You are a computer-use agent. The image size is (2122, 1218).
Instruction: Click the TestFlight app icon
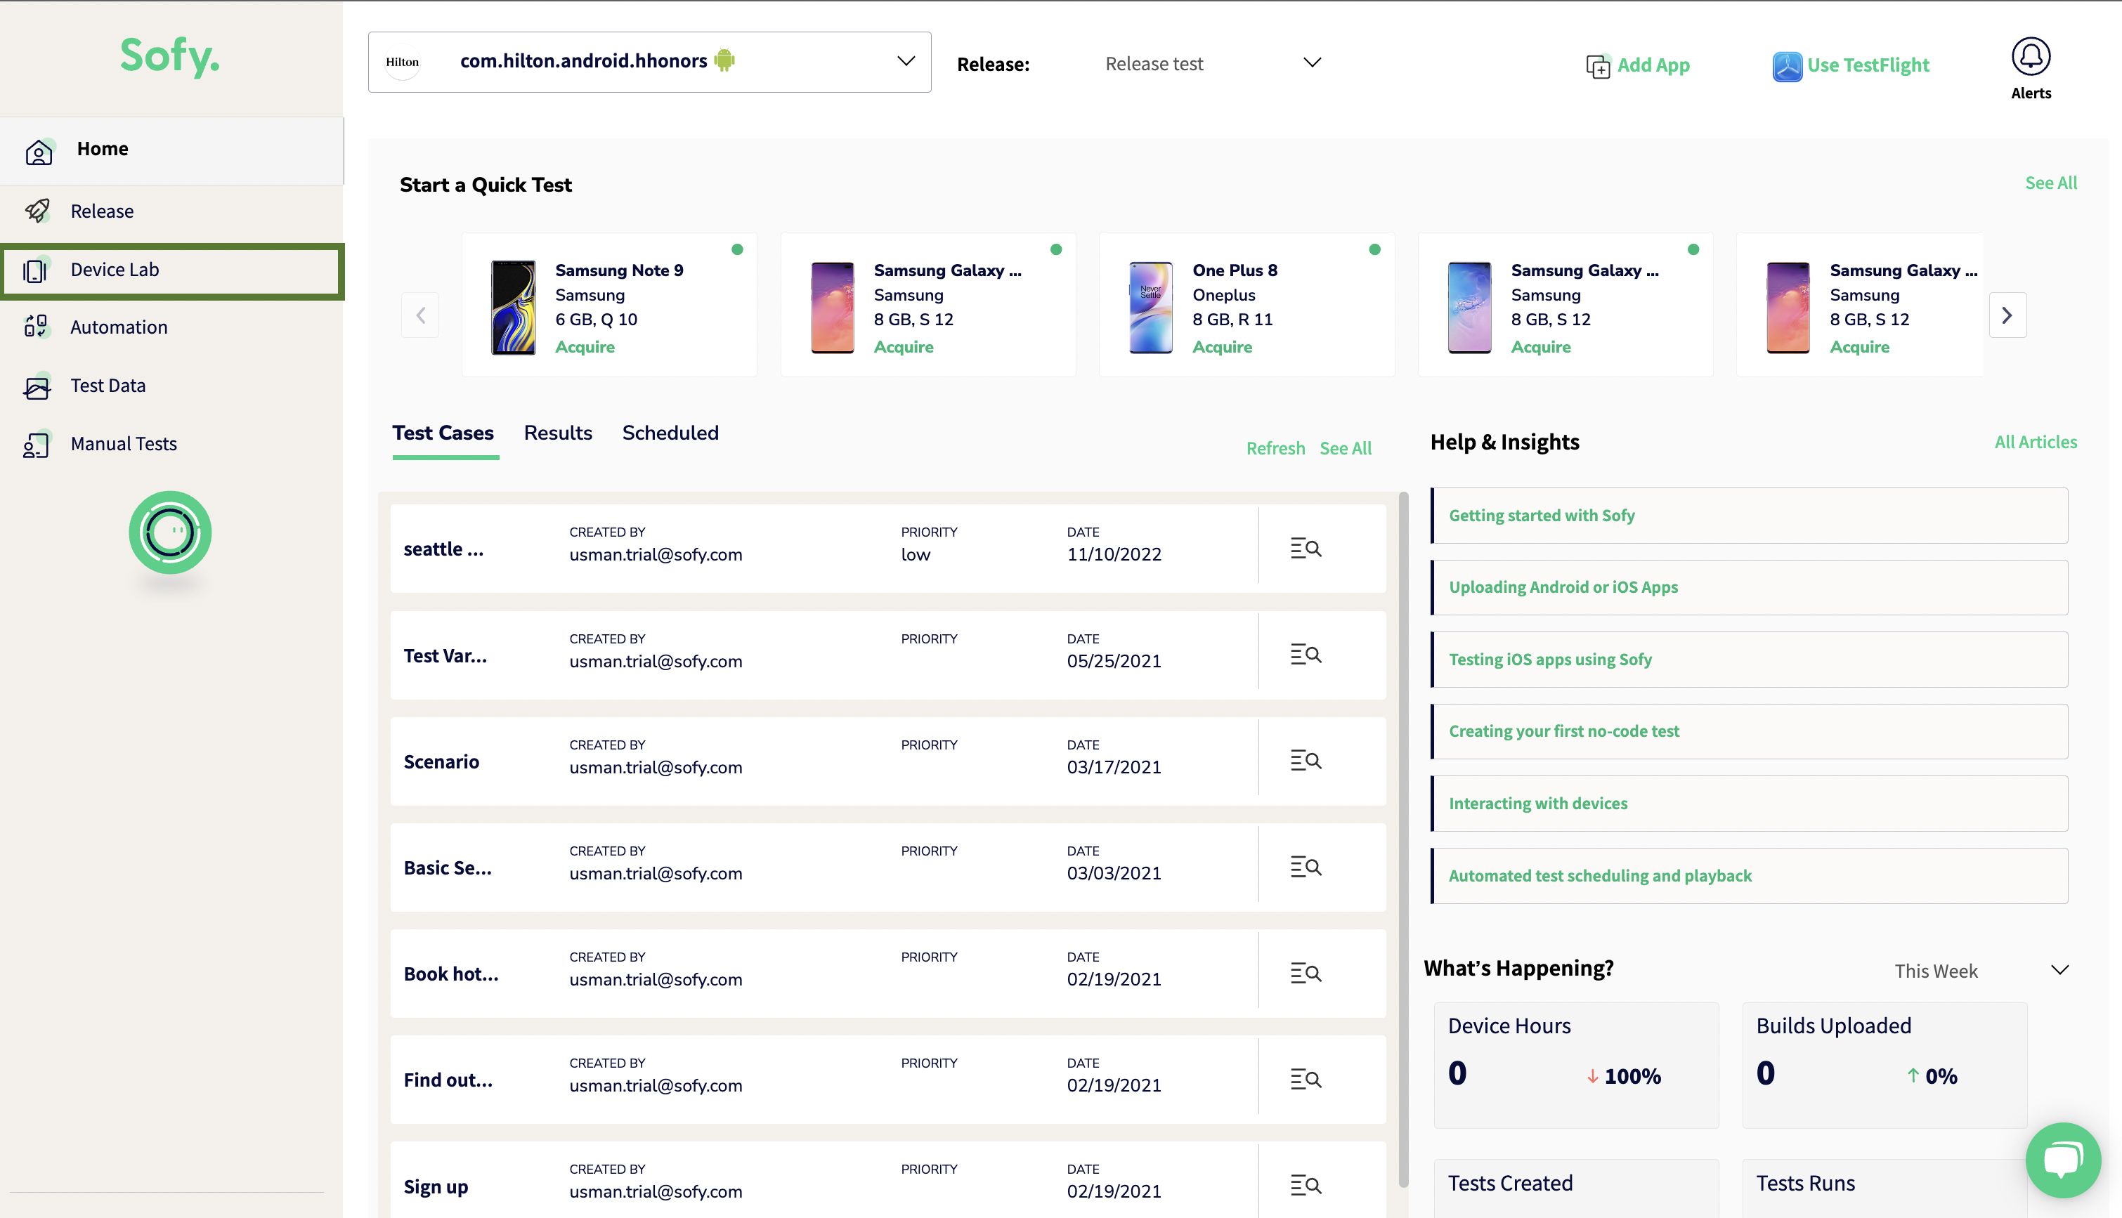point(1786,66)
